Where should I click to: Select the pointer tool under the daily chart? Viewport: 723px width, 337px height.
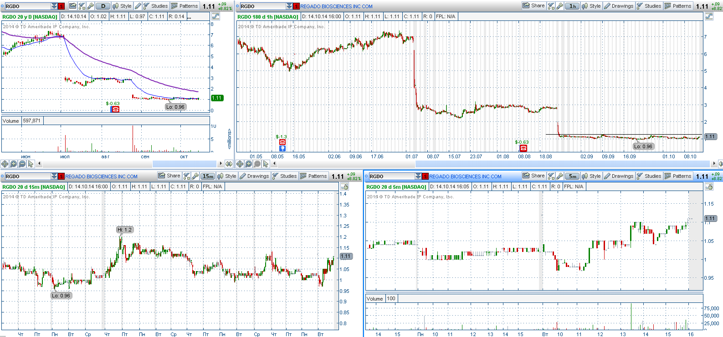click(x=31, y=164)
